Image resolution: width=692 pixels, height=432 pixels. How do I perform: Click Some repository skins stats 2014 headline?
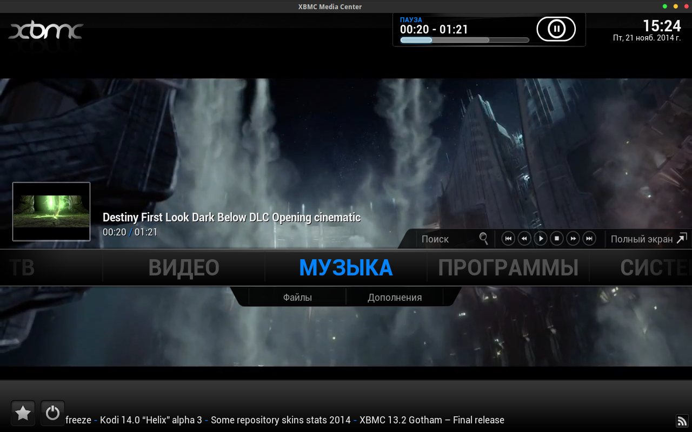pyautogui.click(x=281, y=420)
